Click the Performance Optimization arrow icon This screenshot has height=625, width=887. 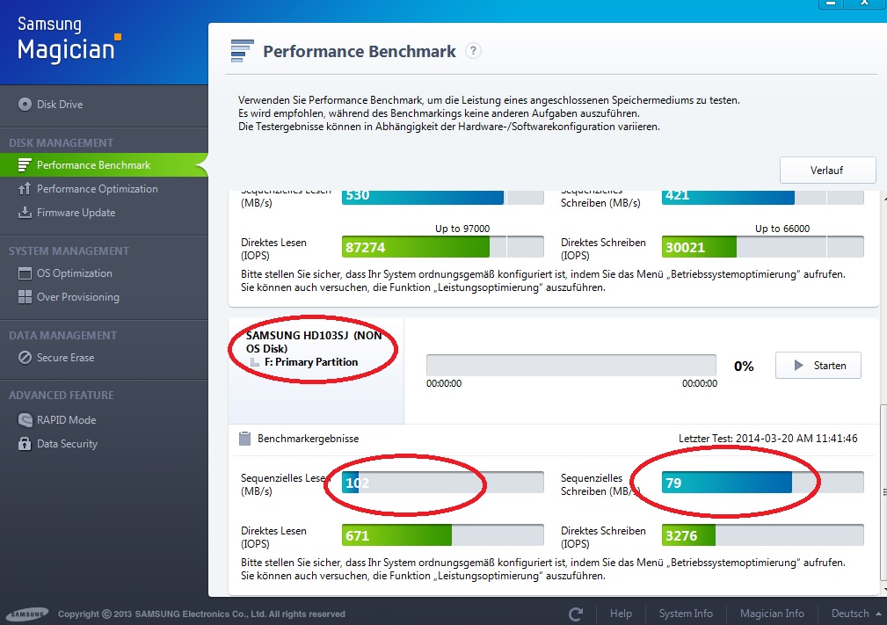pos(25,189)
